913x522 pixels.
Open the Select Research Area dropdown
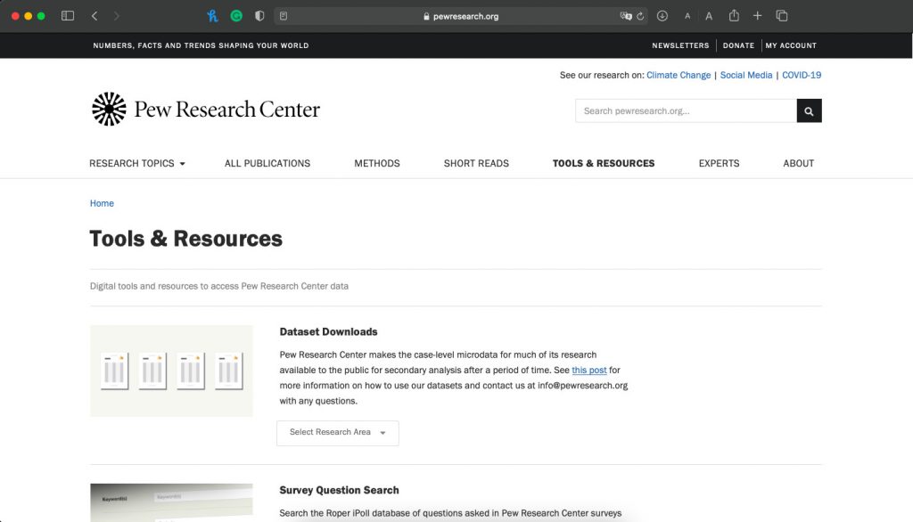338,433
